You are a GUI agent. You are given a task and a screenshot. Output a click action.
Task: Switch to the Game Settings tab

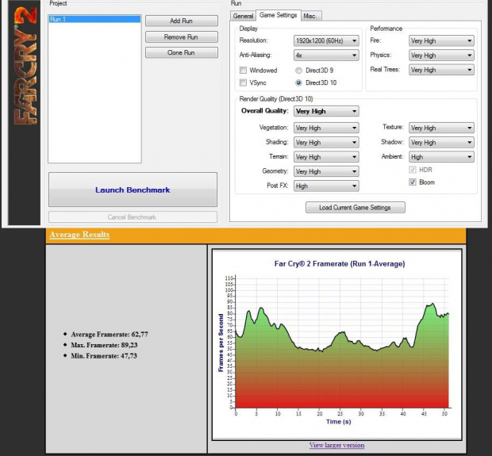click(x=279, y=15)
